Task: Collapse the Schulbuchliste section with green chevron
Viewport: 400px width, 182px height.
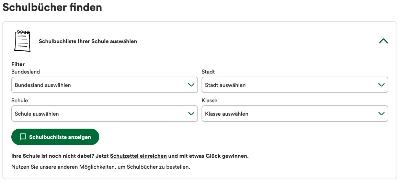Action: (x=384, y=41)
